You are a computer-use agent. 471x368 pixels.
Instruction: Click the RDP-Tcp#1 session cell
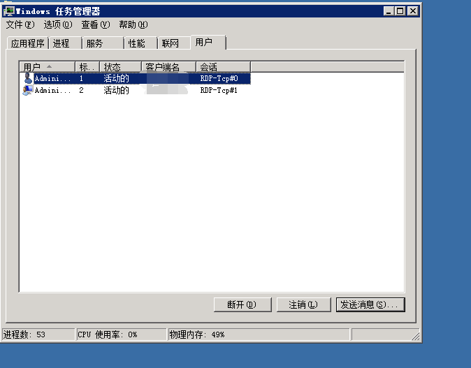tap(219, 90)
